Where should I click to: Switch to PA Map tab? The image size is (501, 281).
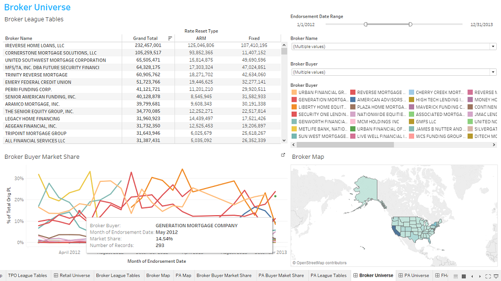[183, 276]
